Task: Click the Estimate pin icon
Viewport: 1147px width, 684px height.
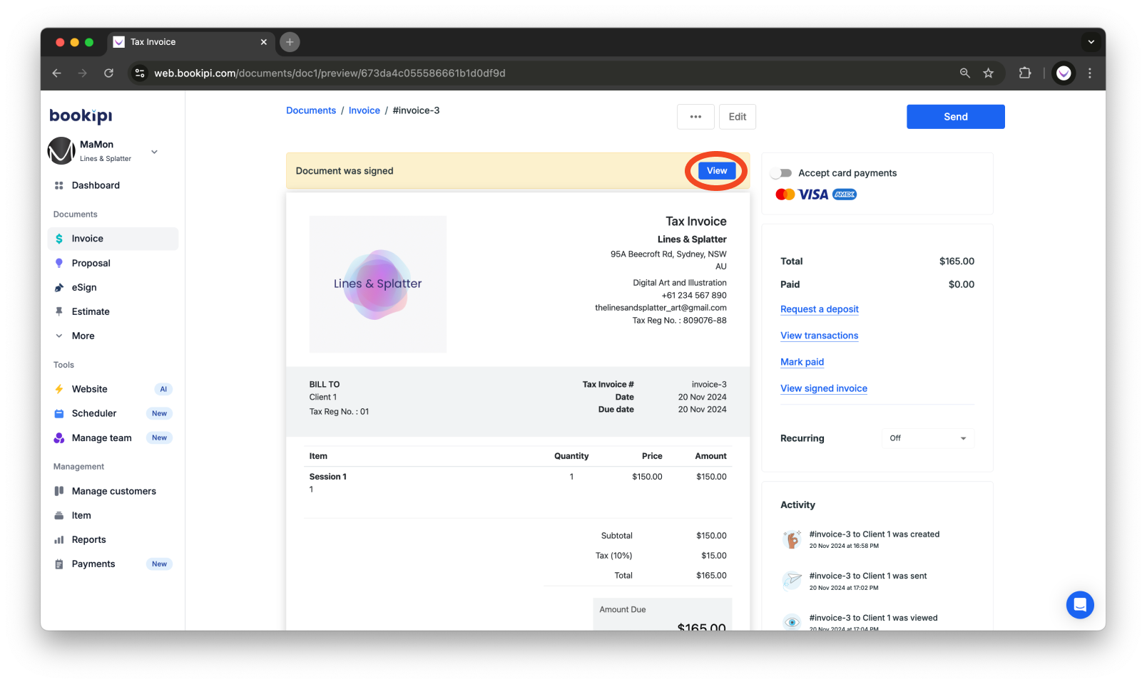Action: tap(59, 311)
